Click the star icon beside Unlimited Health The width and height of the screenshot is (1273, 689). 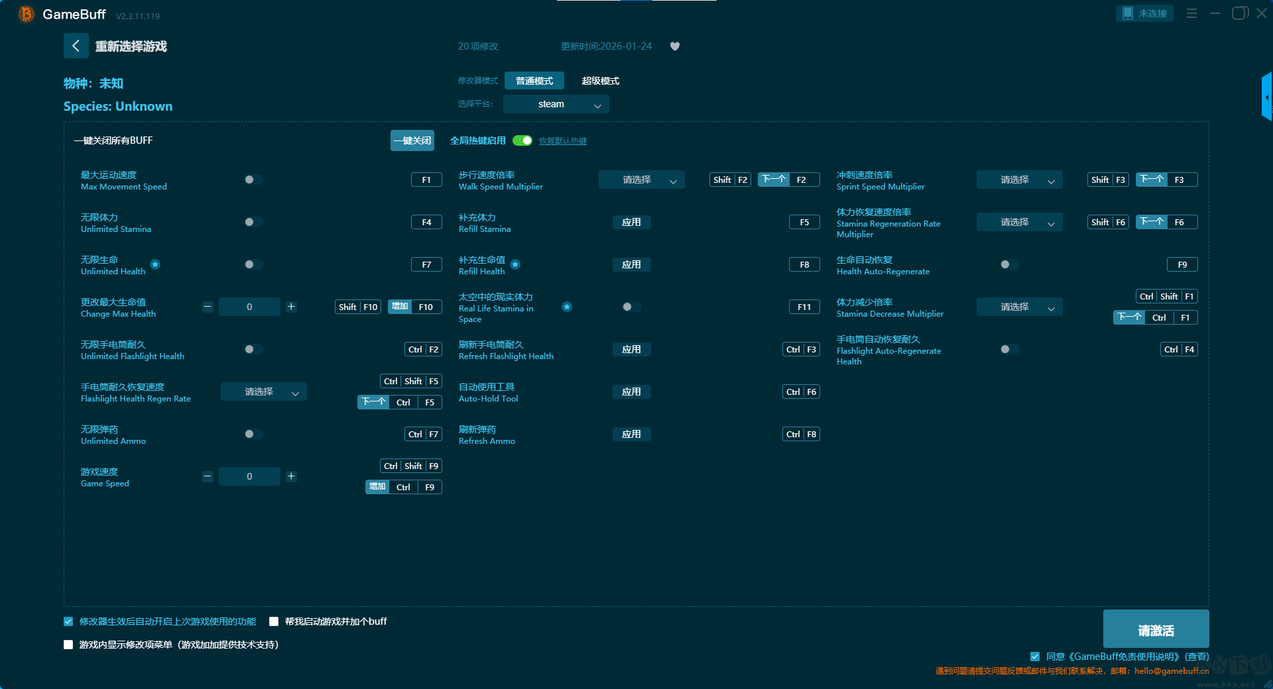pyautogui.click(x=155, y=264)
